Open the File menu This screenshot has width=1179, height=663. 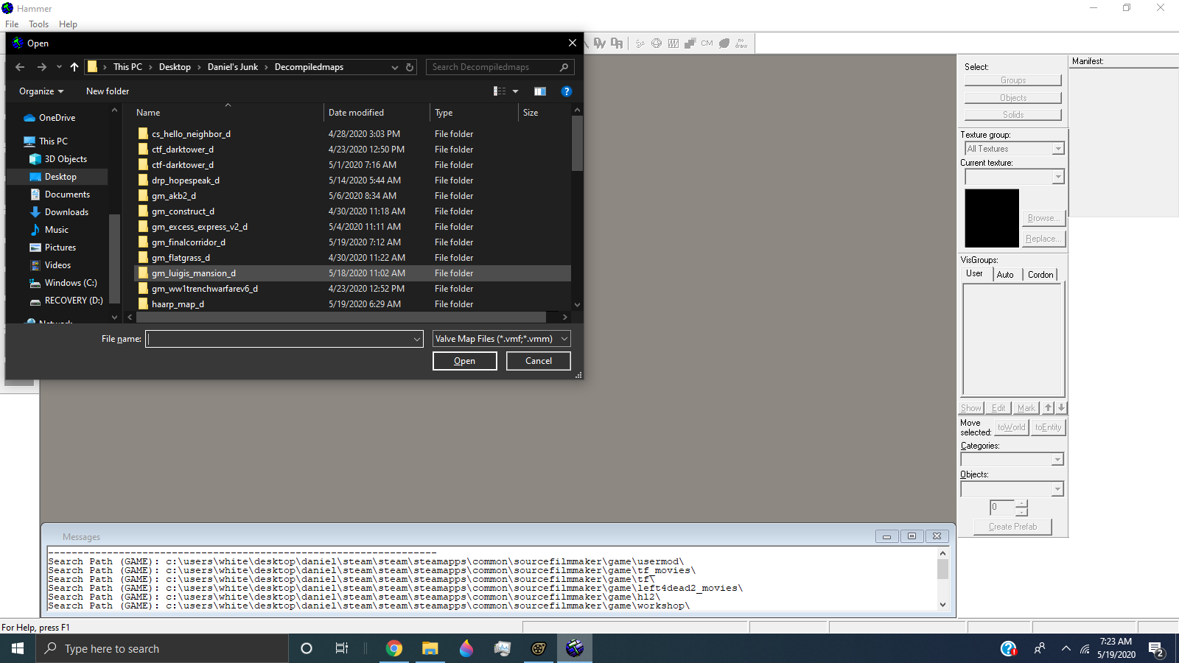(12, 24)
